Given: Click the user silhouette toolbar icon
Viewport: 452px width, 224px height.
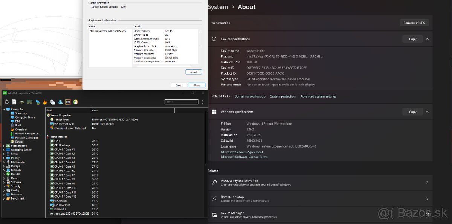Looking at the screenshot, I should 60,102.
